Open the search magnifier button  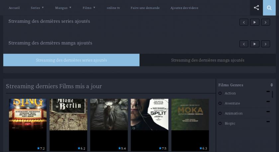pyautogui.click(x=269, y=8)
